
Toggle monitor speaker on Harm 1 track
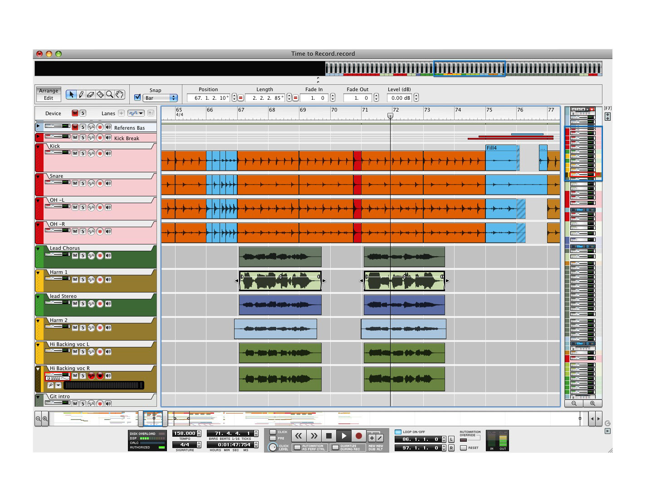click(x=108, y=279)
